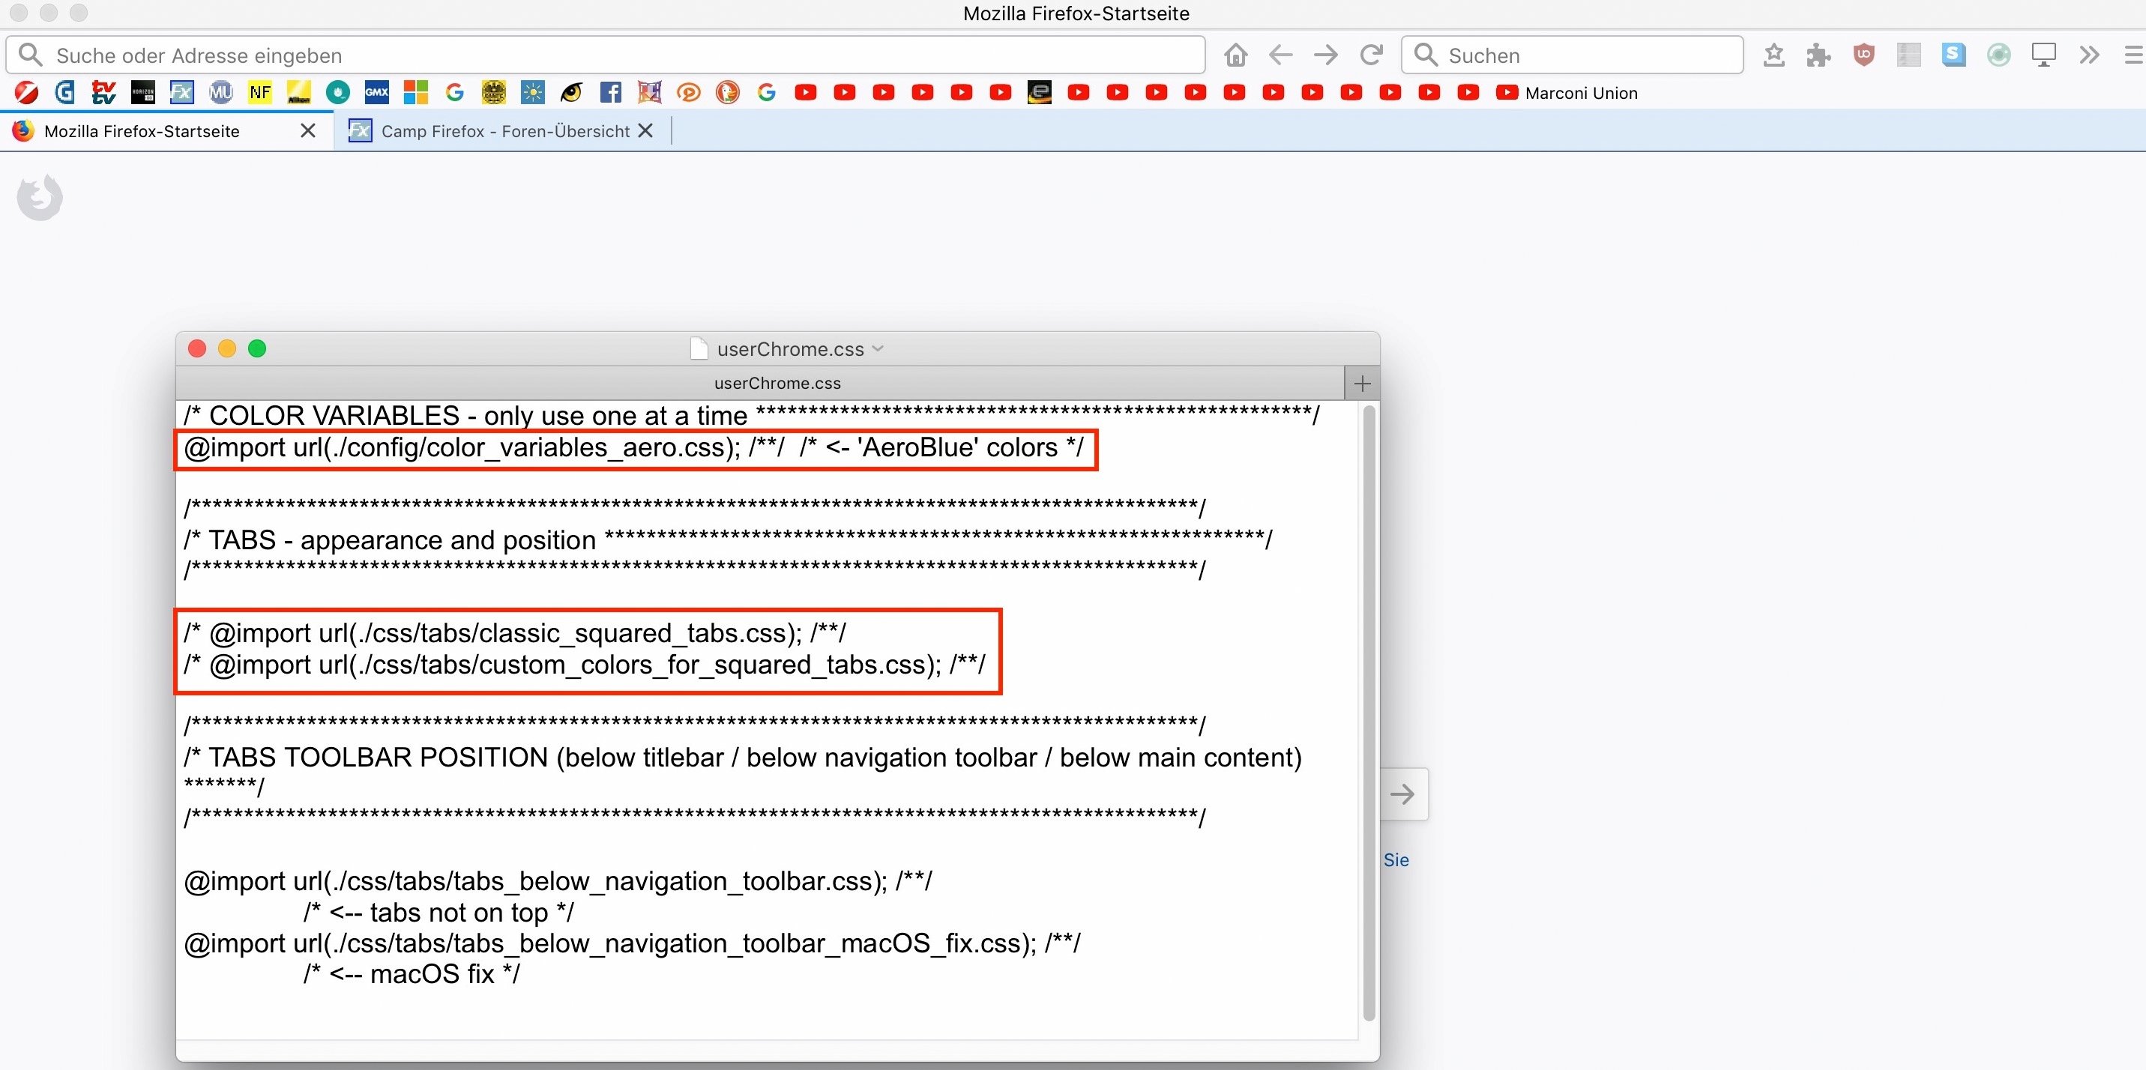The height and width of the screenshot is (1070, 2146).
Task: Open the add-ons puzzle piece icon
Action: pos(1818,55)
